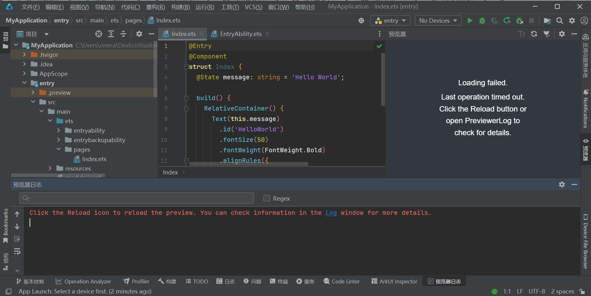Image resolution: width=591 pixels, height=296 pixels.
Task: Click the Tt text icon in previewer toolbar
Action: tap(522, 34)
